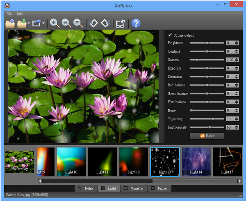Click the XnRetro app icon in title bar
This screenshot has width=246, height=201.
pos(7,6)
